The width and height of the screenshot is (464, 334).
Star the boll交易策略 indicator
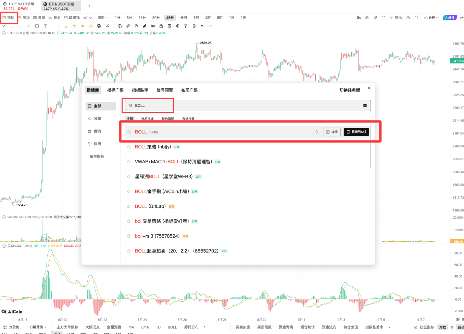tap(129, 221)
